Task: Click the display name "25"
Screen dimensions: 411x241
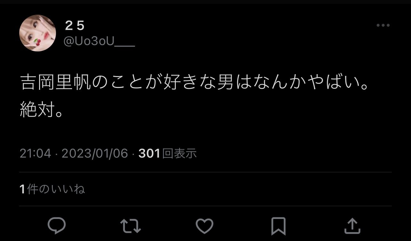Action: click(x=75, y=26)
